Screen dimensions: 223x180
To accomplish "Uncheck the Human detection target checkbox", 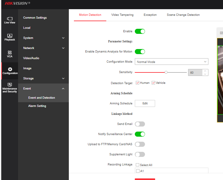I will (138, 83).
